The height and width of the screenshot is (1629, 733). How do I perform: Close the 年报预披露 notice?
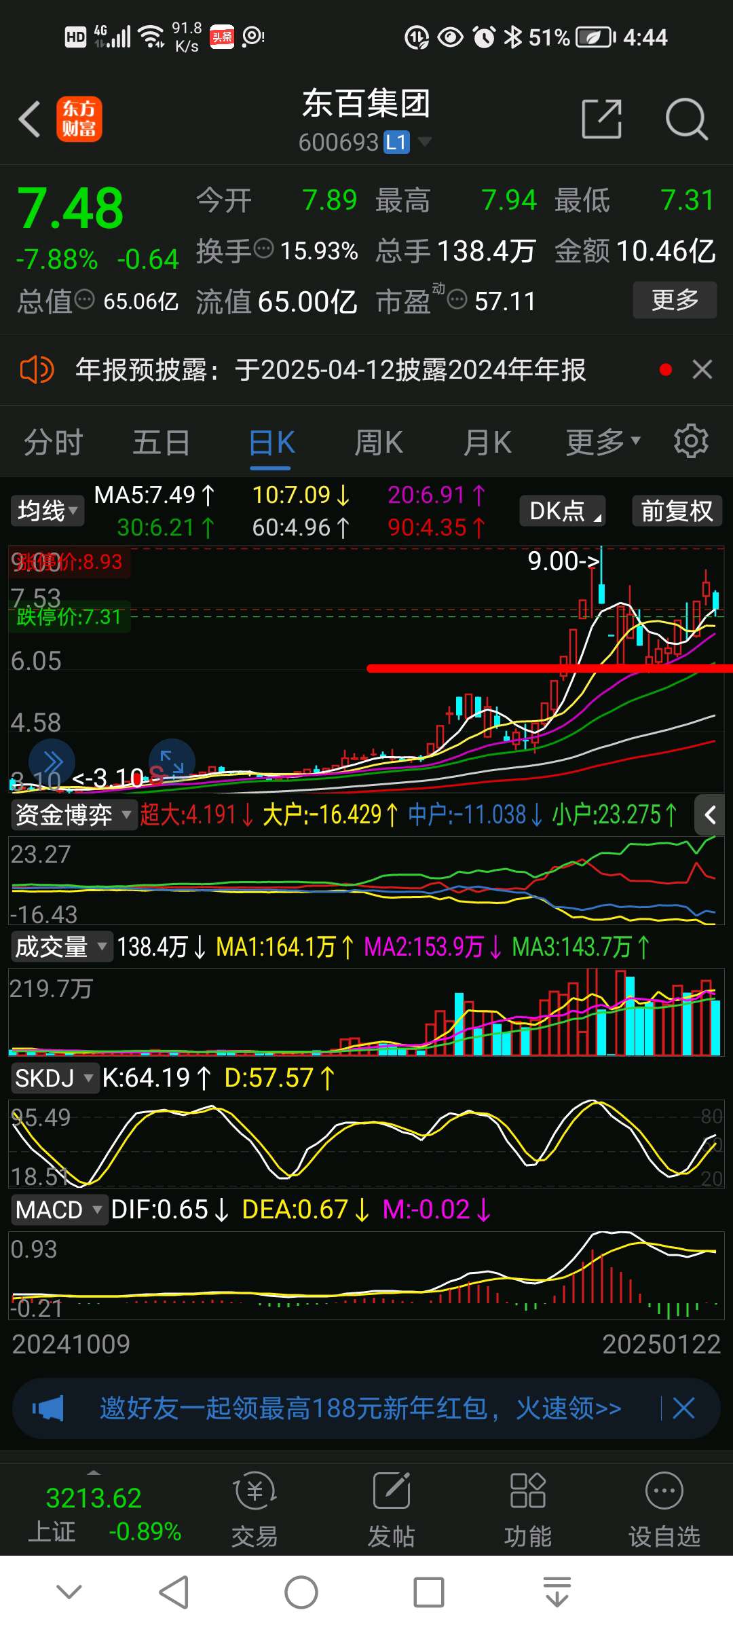702,370
